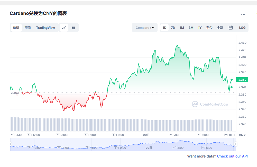Switch to line chart view icon
This screenshot has width=257, height=167.
click(64, 28)
